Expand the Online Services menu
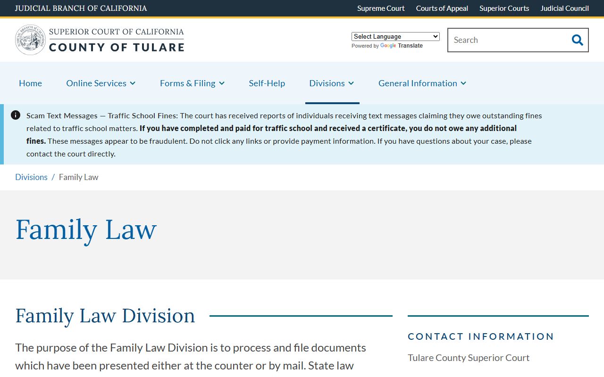Screen dimensions: 604x377 [101, 83]
